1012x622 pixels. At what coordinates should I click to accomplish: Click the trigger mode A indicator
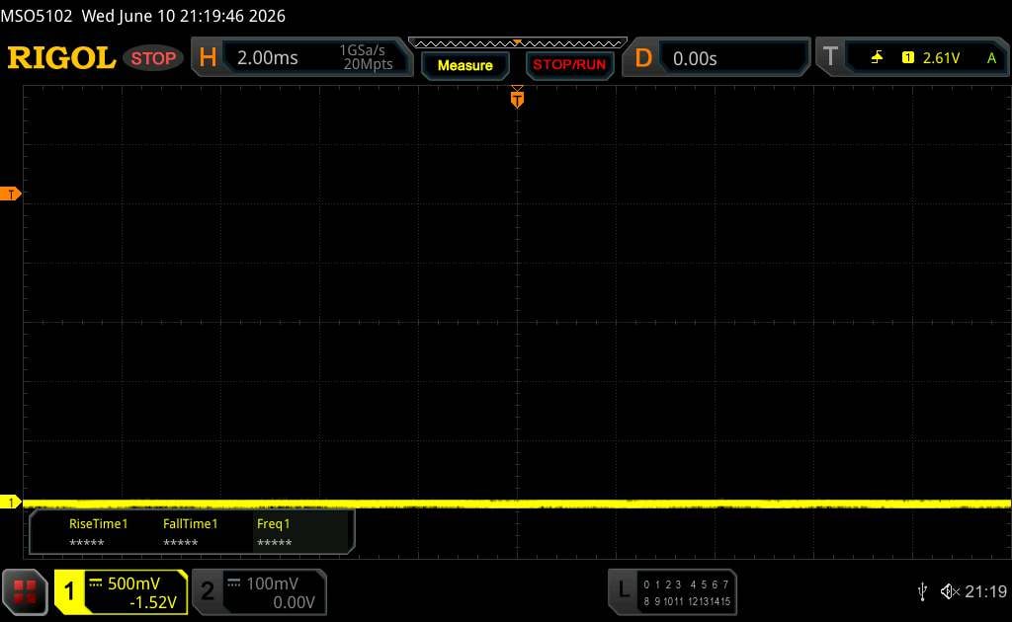[x=991, y=58]
